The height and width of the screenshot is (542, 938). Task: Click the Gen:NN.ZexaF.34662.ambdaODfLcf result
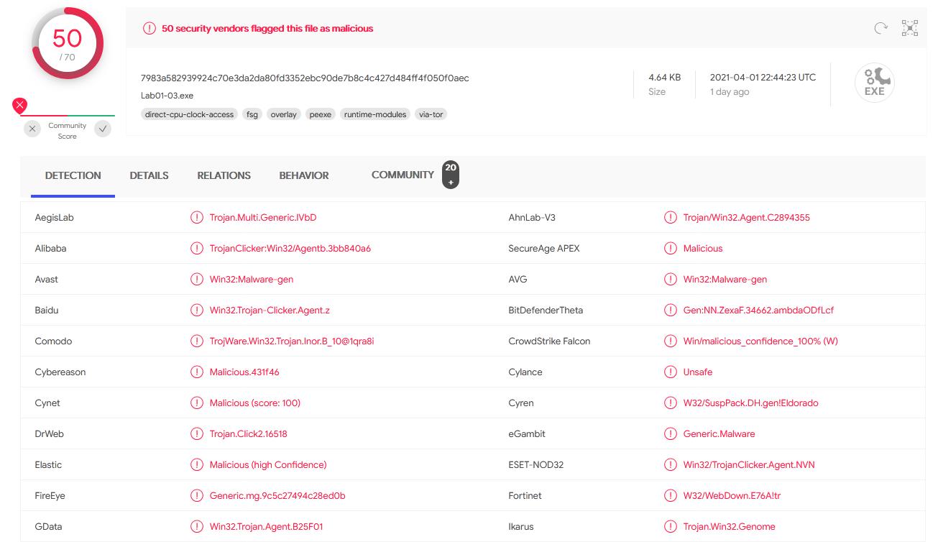coord(758,310)
